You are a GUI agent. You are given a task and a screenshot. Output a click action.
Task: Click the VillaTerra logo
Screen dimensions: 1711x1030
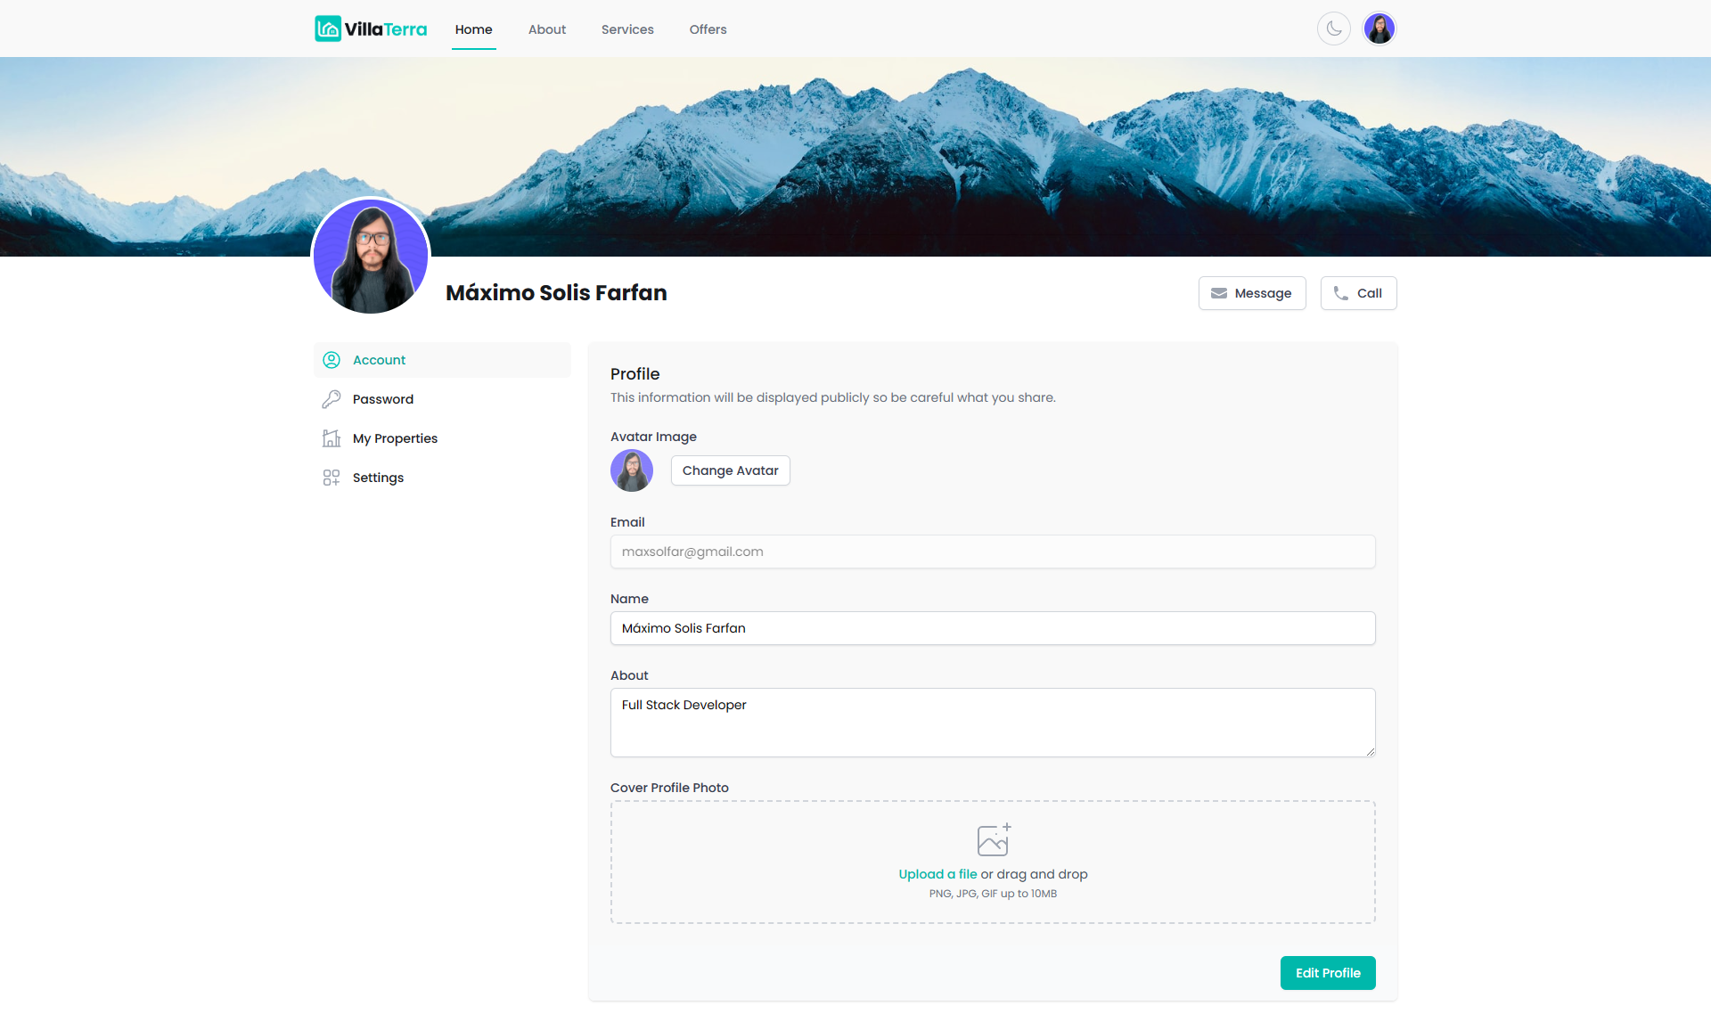pyautogui.click(x=369, y=28)
